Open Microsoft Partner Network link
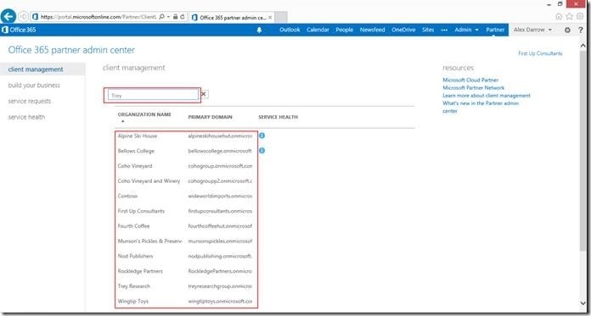The height and width of the screenshot is (316, 591). point(474,87)
